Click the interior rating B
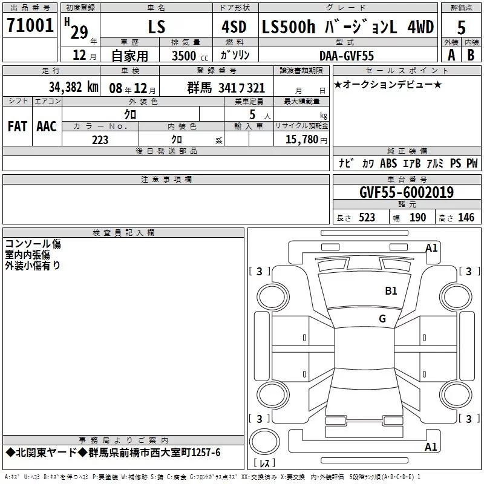Screen dimensions: 484x484 point(471,55)
